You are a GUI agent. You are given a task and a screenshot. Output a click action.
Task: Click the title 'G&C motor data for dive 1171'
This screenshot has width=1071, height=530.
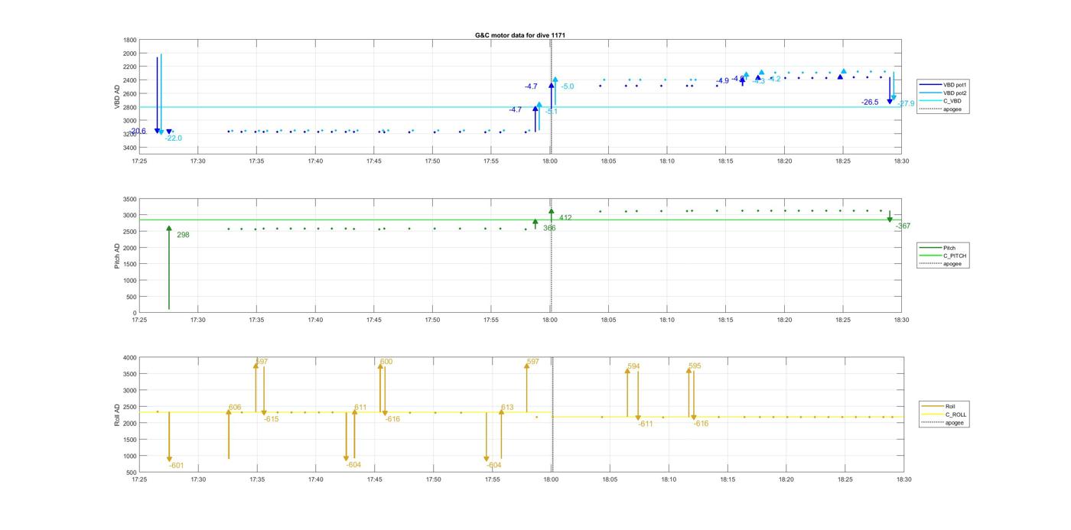[520, 35]
